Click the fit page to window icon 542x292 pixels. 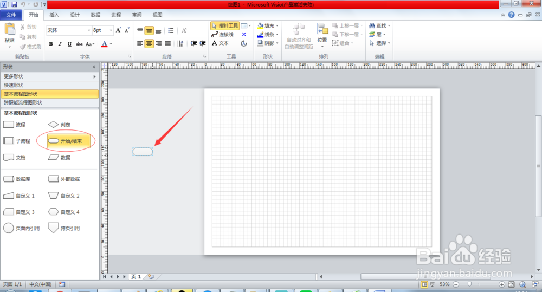coord(511,284)
